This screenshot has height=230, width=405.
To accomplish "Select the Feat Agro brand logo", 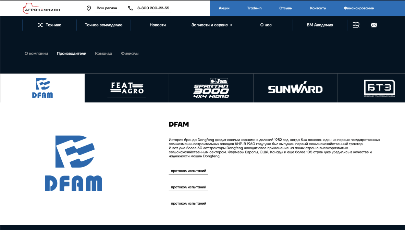I will [x=127, y=88].
